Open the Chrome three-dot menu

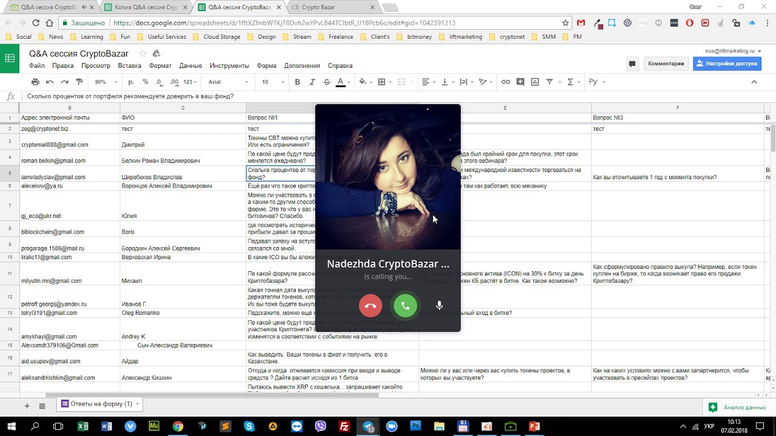pyautogui.click(x=767, y=23)
